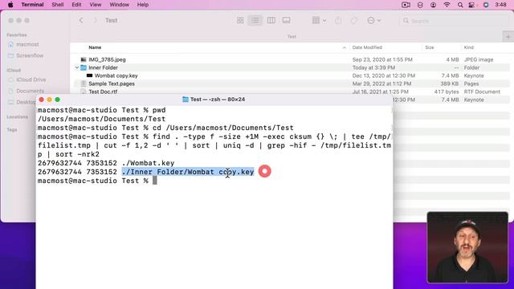Click the IMG_3785.jpeg file icon

pyautogui.click(x=84, y=59)
